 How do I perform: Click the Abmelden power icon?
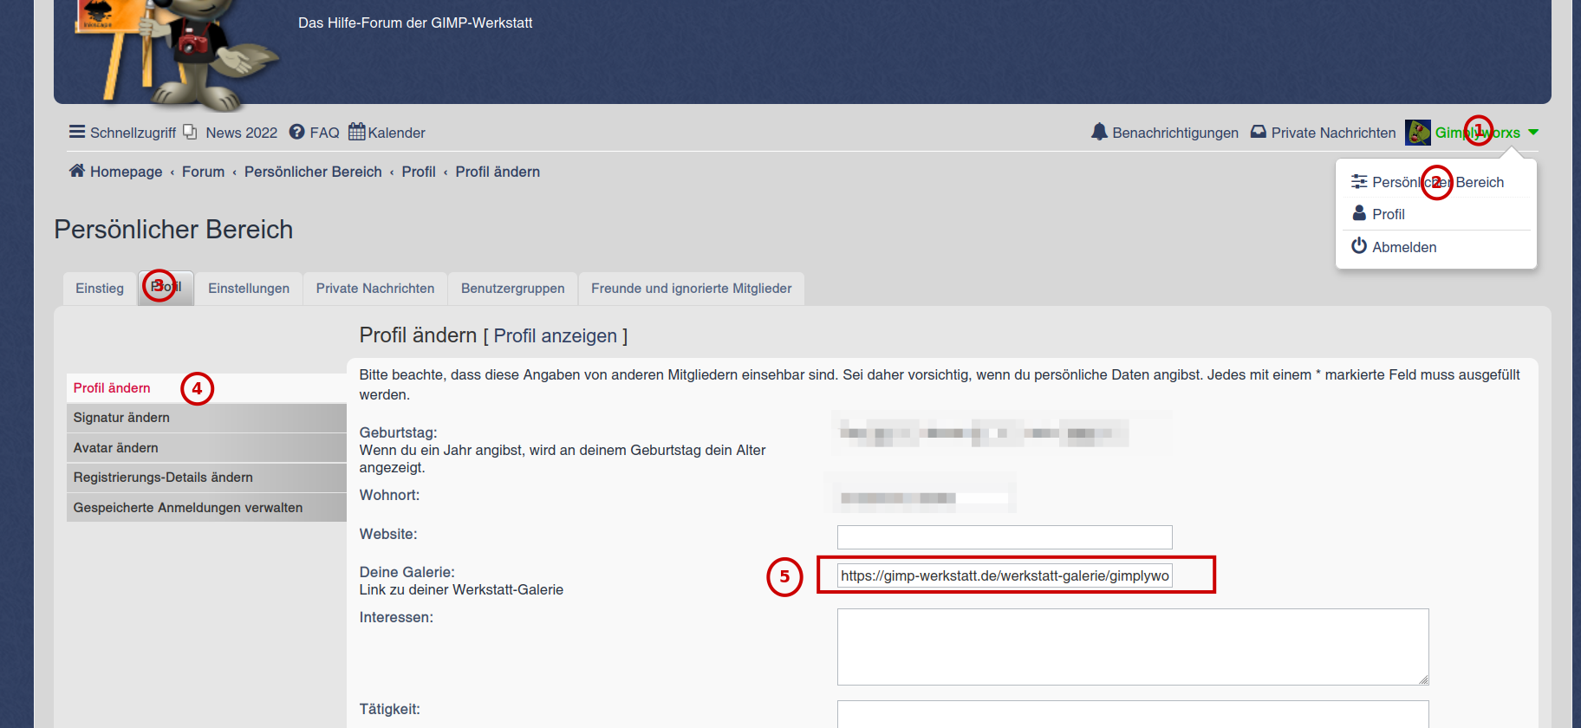coord(1359,246)
